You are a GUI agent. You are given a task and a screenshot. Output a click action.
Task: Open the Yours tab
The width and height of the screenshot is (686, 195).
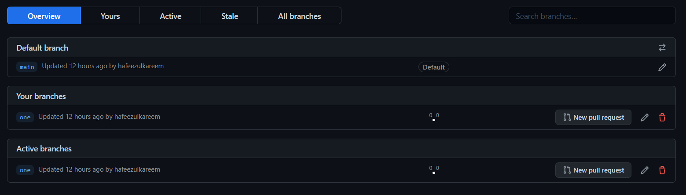click(110, 16)
